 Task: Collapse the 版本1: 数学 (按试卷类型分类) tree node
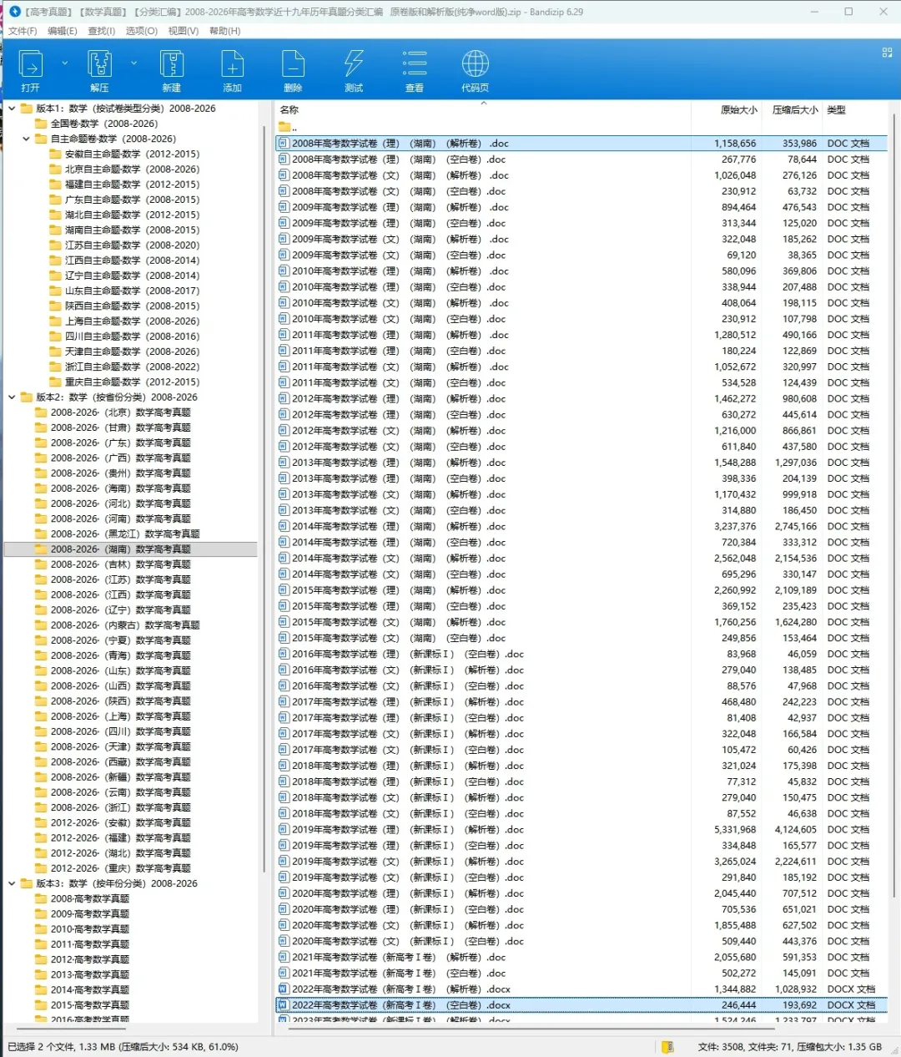pos(12,109)
